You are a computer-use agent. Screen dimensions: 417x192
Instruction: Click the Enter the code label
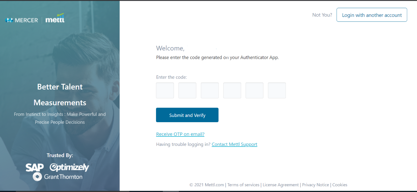click(x=171, y=77)
